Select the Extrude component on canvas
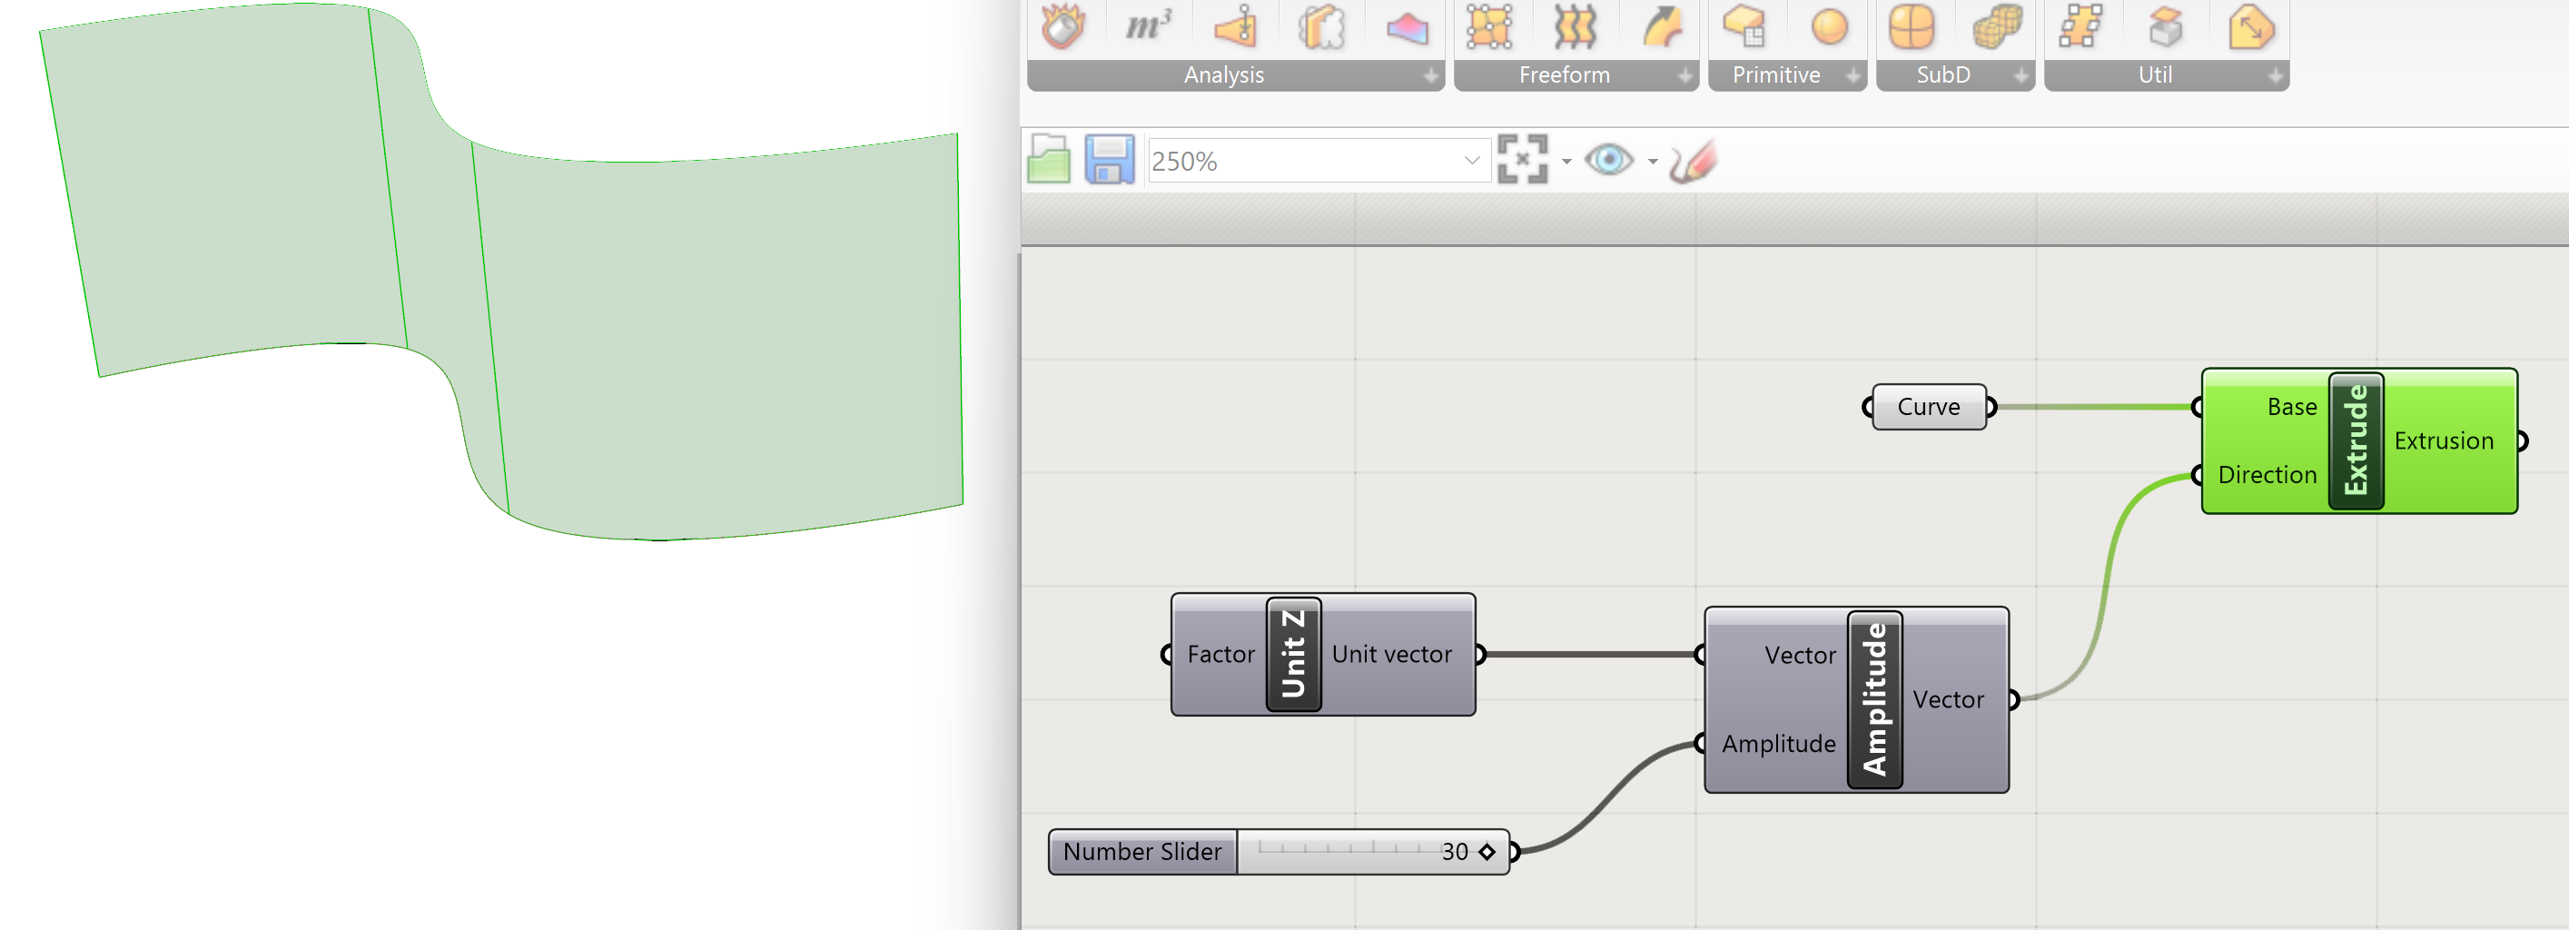This screenshot has height=930, width=2569. point(2355,441)
